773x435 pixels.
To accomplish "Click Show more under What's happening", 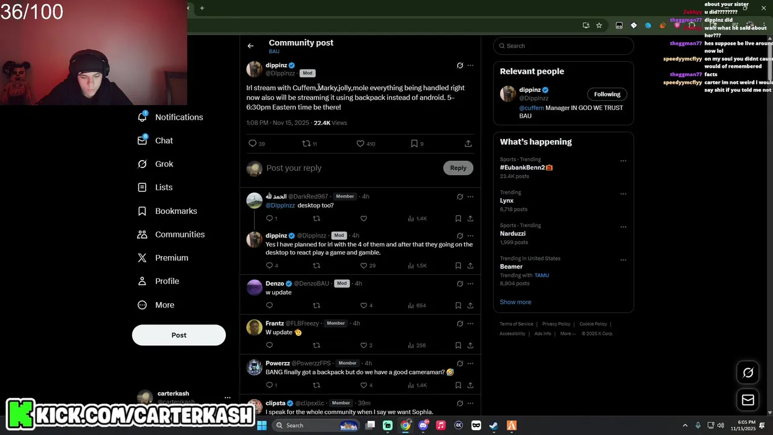I will tap(515, 302).
